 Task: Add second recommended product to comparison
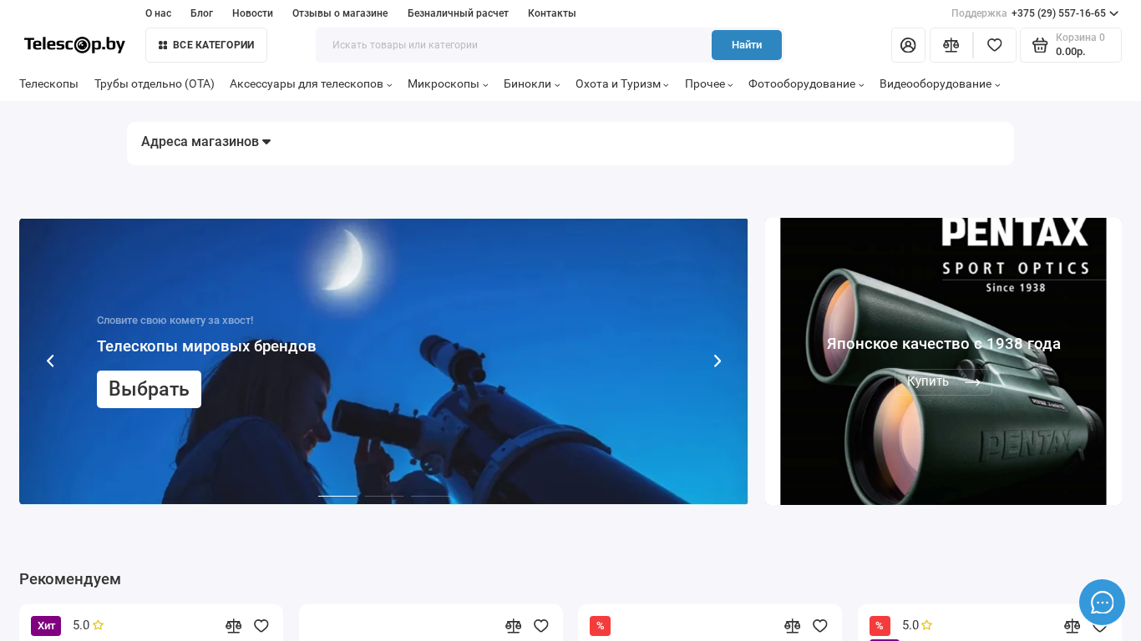[x=513, y=626]
